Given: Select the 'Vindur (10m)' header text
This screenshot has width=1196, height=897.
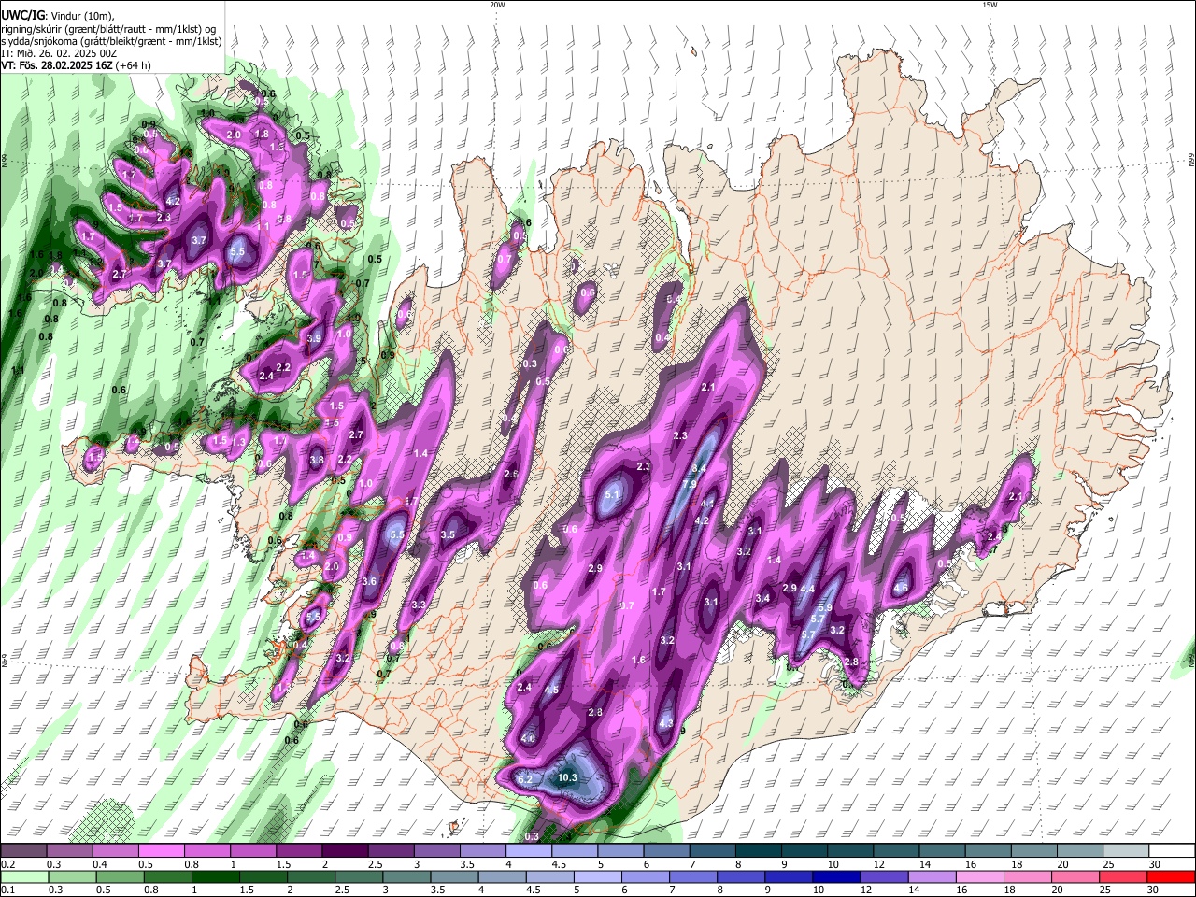Looking at the screenshot, I should (x=82, y=16).
